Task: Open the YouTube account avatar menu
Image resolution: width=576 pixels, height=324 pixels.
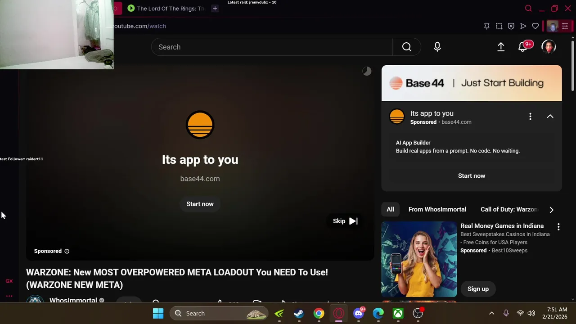Action: 549,47
